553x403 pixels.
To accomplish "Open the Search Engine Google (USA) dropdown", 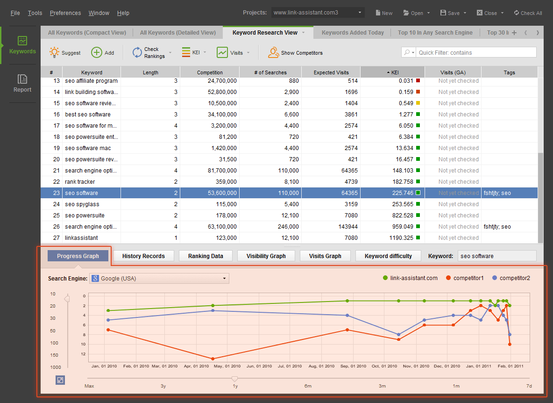I will [x=159, y=279].
